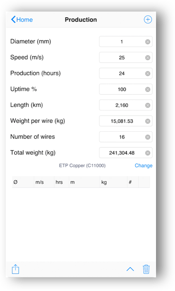This screenshot has height=291, width=175.
Task: Clear the Number of wires value
Action: (x=148, y=137)
